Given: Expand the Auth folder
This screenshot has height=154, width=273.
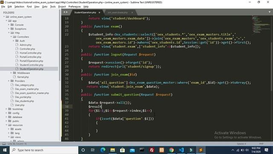Looking at the screenshot, I should coord(14,41).
